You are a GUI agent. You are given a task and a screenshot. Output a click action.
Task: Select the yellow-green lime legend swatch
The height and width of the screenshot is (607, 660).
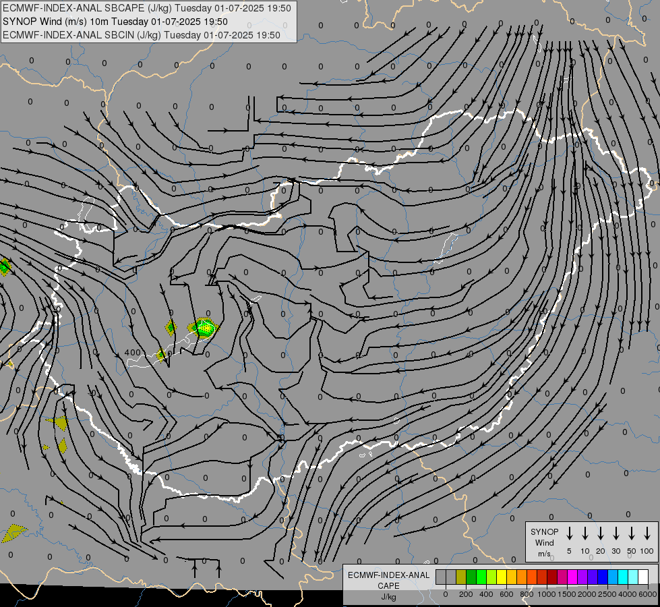click(491, 577)
